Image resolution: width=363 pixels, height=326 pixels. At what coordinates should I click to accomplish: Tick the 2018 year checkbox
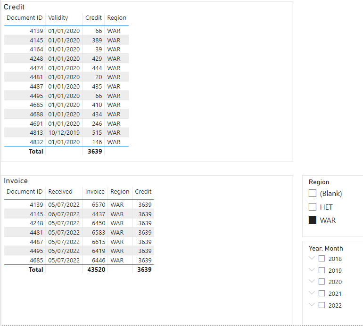click(x=322, y=259)
